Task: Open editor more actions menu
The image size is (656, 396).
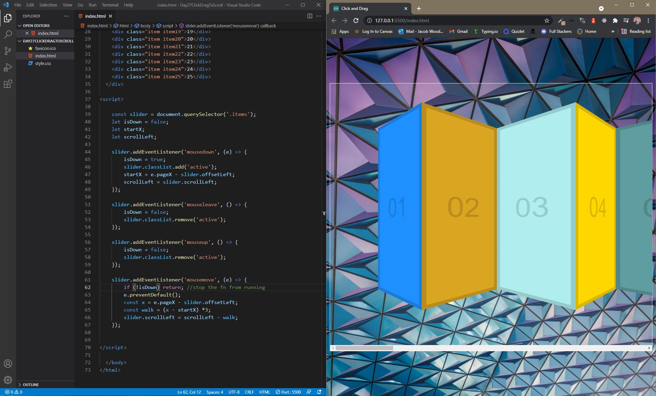Action: click(319, 16)
